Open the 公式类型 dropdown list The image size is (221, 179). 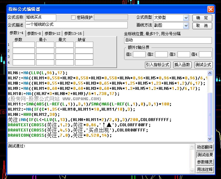click(186, 18)
